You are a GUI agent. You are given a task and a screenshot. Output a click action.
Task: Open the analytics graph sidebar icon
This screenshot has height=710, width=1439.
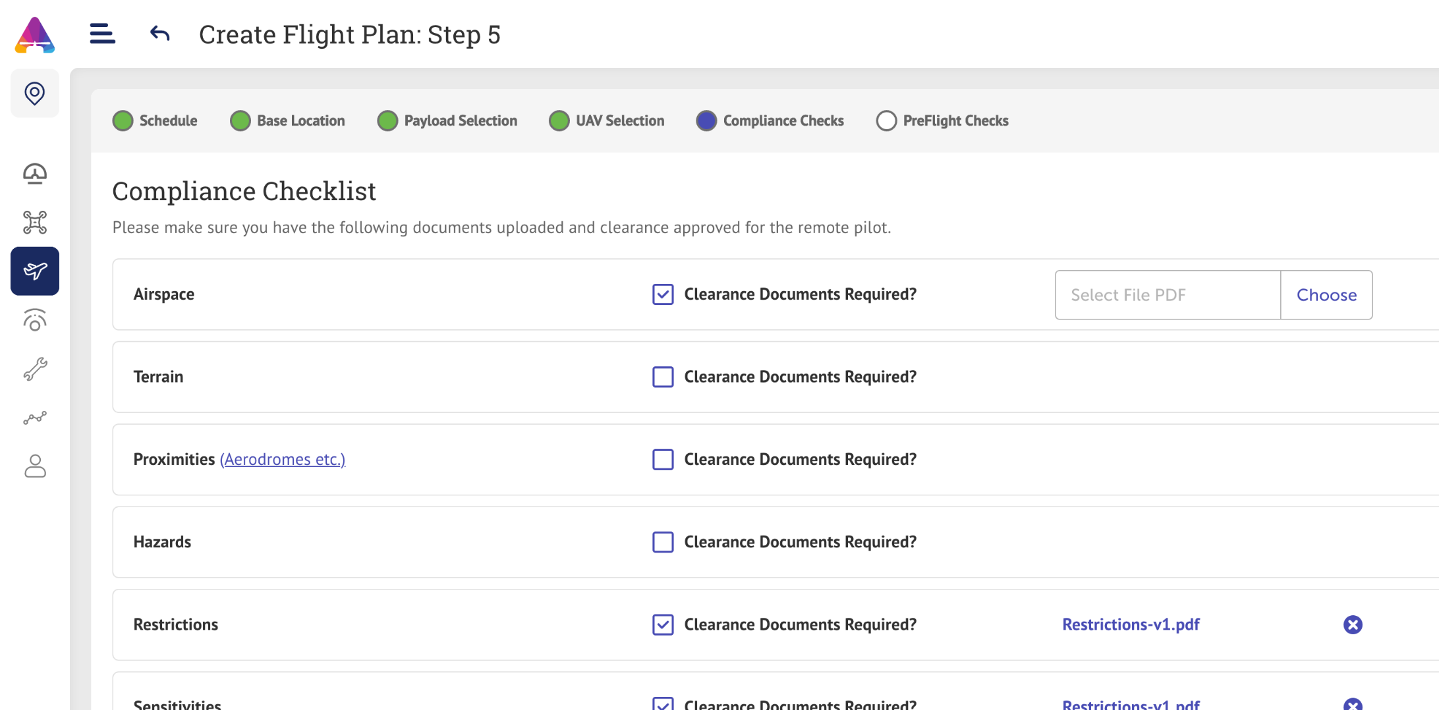tap(35, 418)
